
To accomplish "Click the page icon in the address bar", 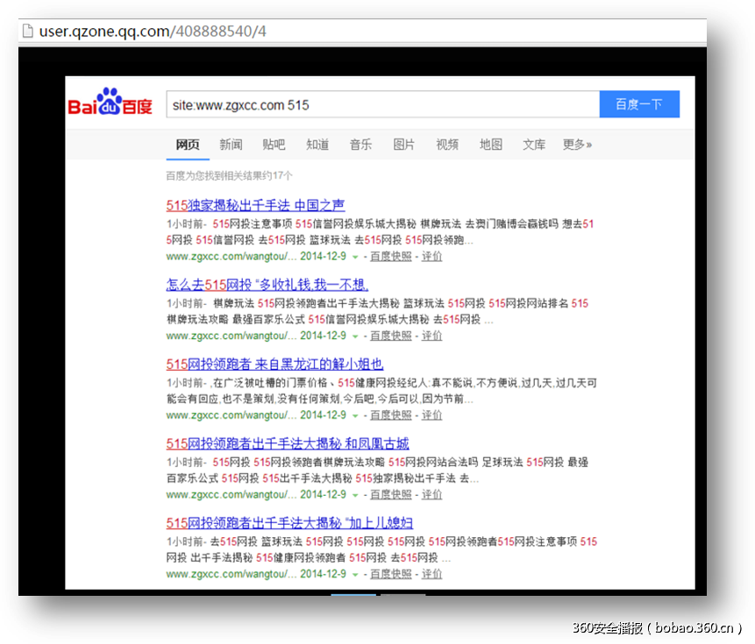I will point(25,31).
